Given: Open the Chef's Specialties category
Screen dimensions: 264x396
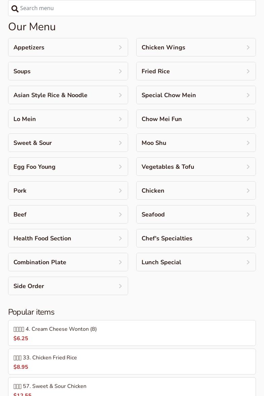Looking at the screenshot, I should click(167, 238).
